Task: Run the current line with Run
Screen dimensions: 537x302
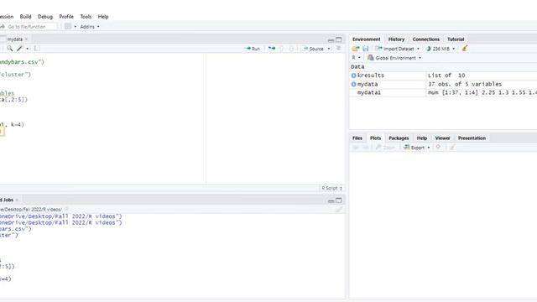Action: [252, 49]
